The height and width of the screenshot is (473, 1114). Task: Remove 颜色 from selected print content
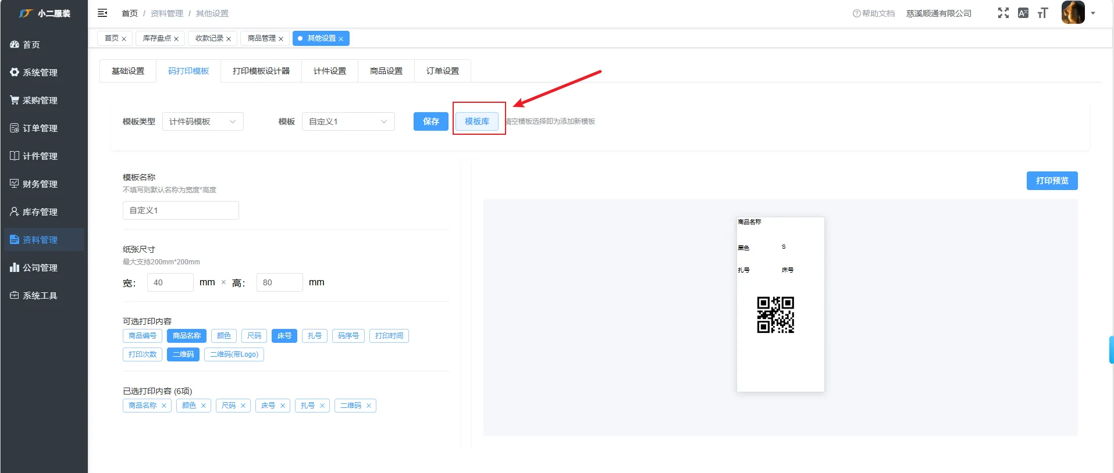[x=204, y=406]
